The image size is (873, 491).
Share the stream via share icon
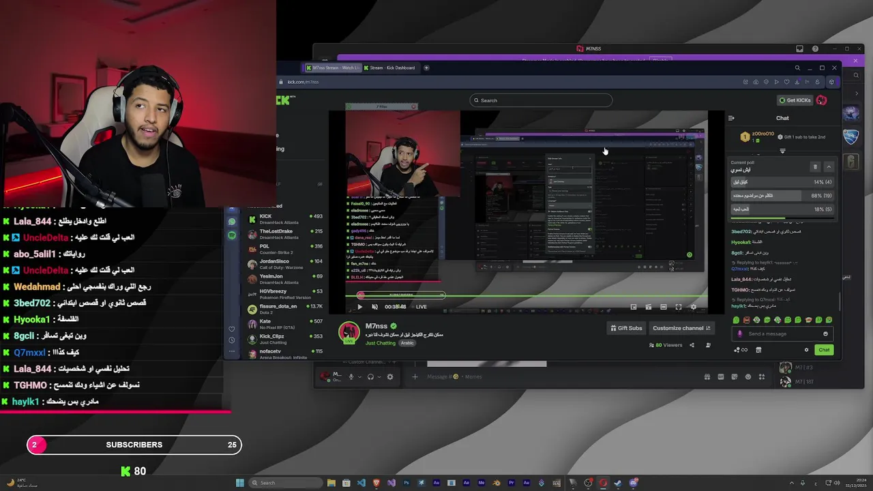692,345
